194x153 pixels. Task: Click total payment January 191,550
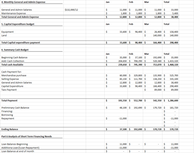123,101
